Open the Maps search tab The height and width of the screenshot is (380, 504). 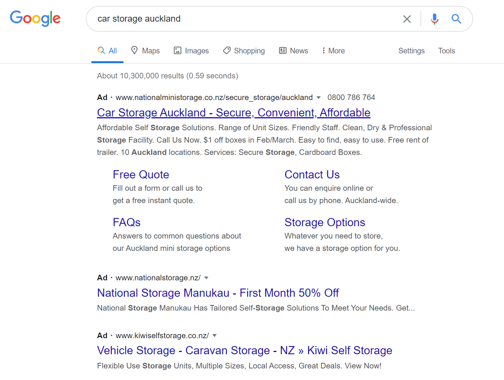tap(145, 51)
